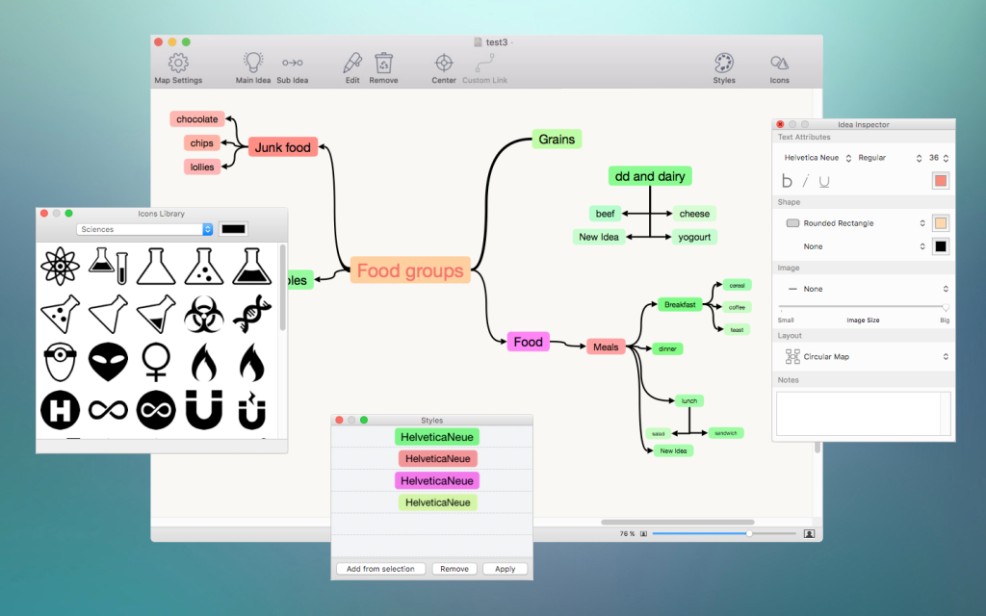986x616 pixels.
Task: Toggle bold text in Idea Inspector
Action: (x=787, y=180)
